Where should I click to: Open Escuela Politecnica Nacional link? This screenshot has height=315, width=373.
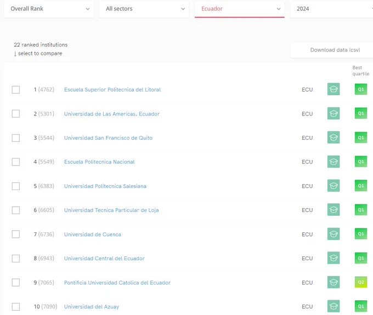(x=99, y=162)
